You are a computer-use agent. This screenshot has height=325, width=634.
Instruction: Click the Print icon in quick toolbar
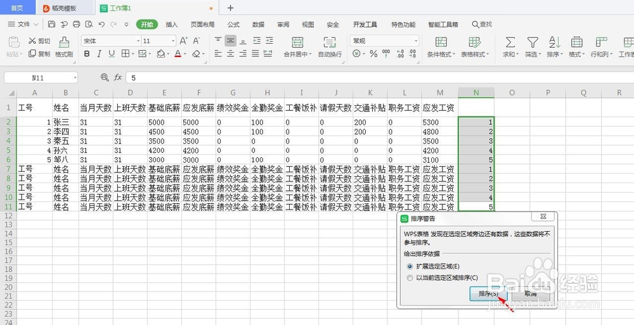pos(77,24)
